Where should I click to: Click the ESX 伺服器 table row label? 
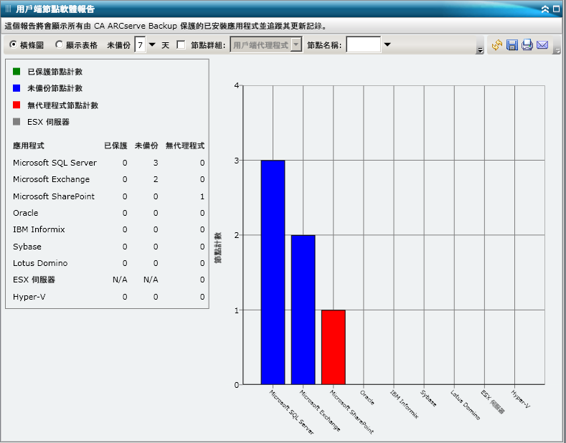click(x=34, y=280)
